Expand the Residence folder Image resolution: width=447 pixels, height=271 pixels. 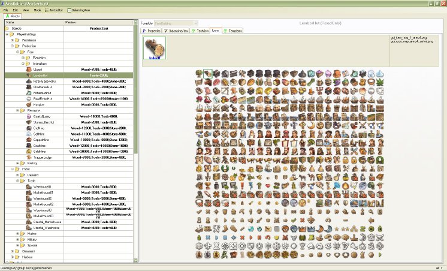[x=12, y=40]
